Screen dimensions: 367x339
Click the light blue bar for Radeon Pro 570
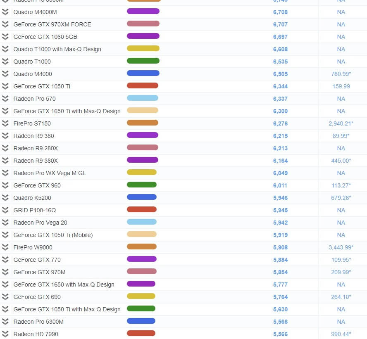pyautogui.click(x=143, y=98)
